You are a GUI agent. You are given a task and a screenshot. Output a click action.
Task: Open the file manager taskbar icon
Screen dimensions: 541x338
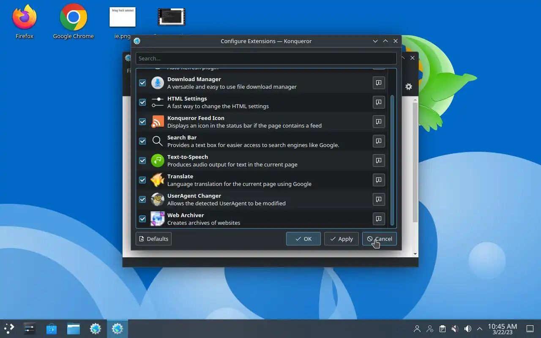(x=74, y=328)
